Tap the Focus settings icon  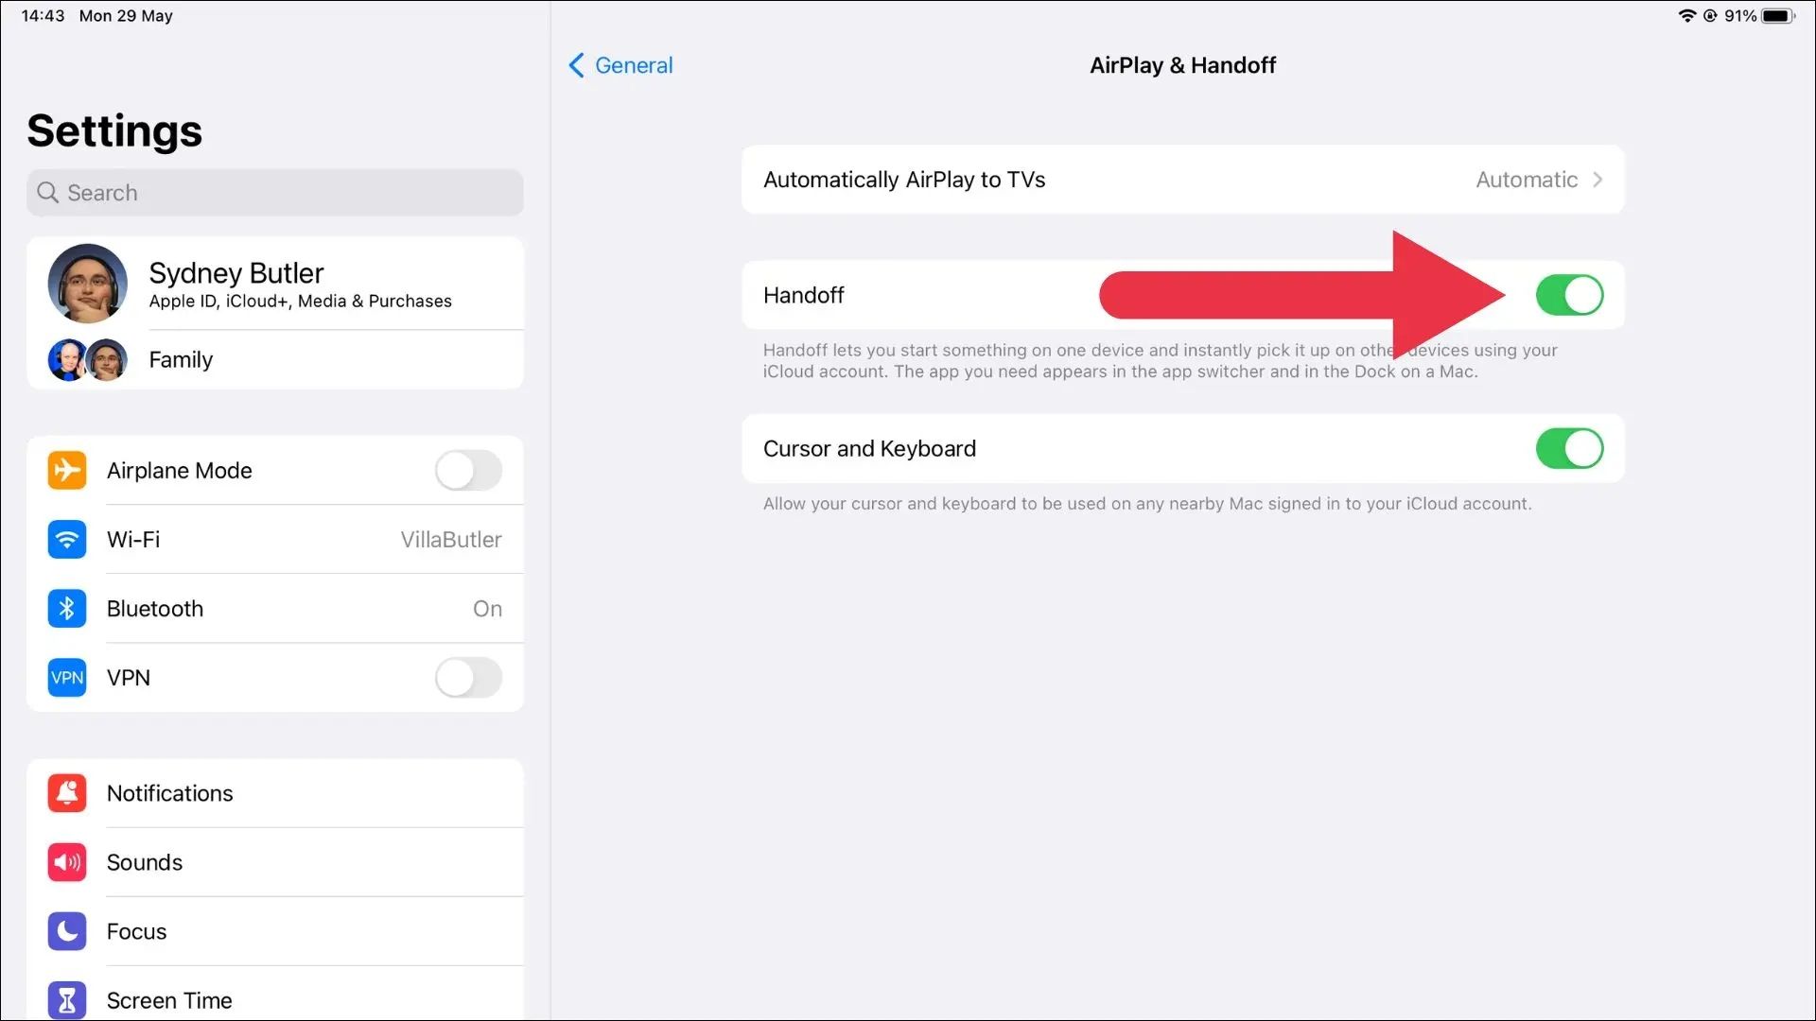pos(66,930)
